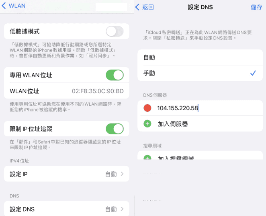Screen dimensions: 266x216
Task: Tap the WLAN back chevron icon
Action: (x=4, y=6)
